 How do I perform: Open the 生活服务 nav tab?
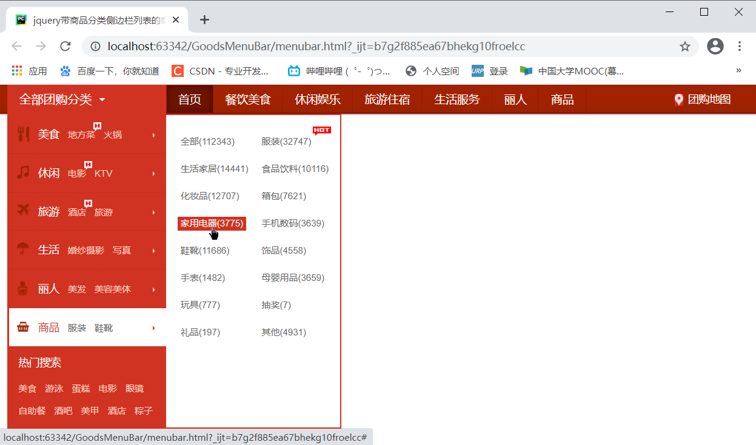point(457,99)
